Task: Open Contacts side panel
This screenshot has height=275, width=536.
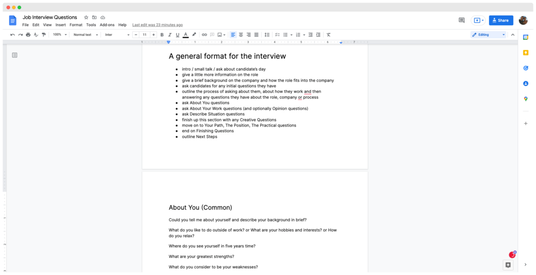Action: point(526,84)
